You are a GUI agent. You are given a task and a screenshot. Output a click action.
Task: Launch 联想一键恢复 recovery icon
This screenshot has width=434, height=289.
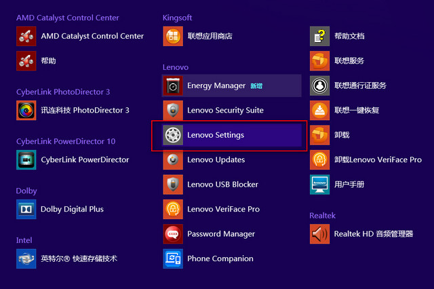[319, 111]
